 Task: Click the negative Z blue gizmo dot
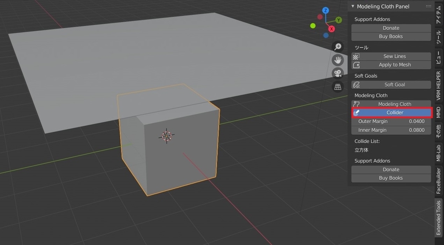(x=326, y=36)
